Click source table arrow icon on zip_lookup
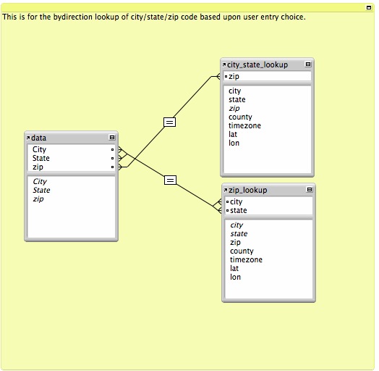Viewport: 379px width, 371px height. [x=226, y=191]
